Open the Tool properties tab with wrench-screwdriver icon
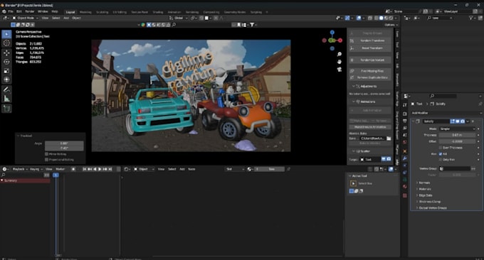This screenshot has width=484, height=260. point(405,105)
